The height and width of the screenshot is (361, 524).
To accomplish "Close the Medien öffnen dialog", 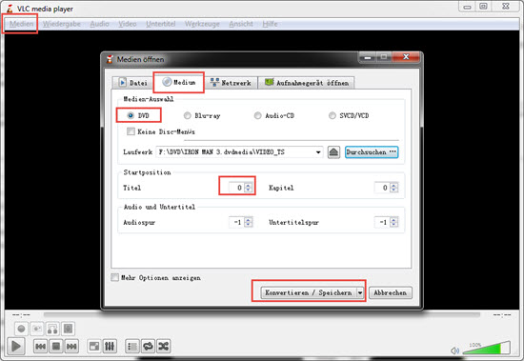I will click(406, 57).
